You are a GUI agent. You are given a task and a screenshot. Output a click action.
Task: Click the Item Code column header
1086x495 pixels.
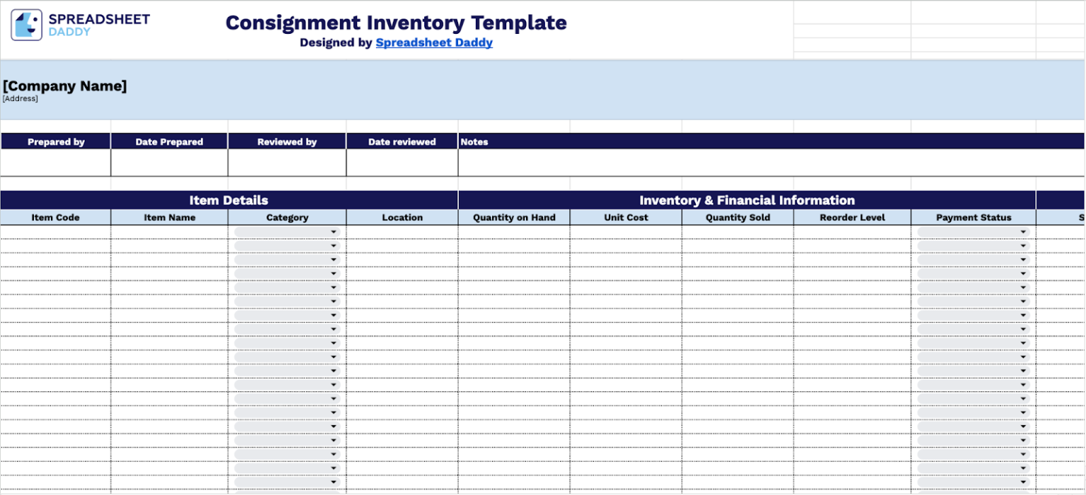click(x=56, y=217)
